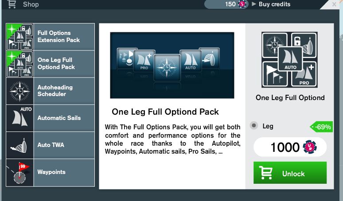Click the VR credit chip next to 1000
This screenshot has width=343, height=201.
(310, 147)
